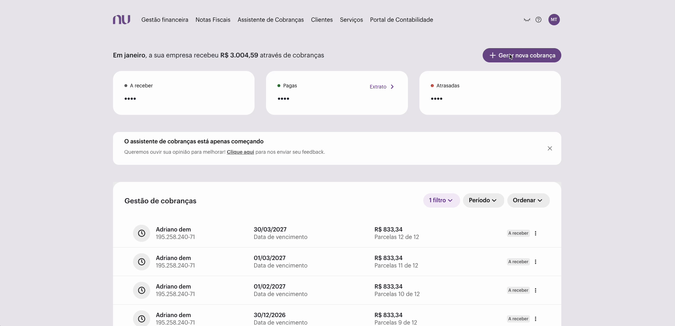Go to Notas Fiscais
This screenshot has height=326, width=675.
click(x=213, y=20)
